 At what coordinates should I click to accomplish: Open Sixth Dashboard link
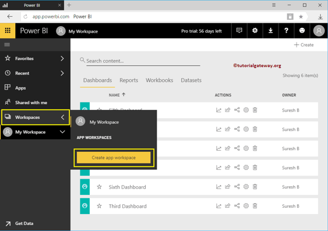[x=127, y=187]
